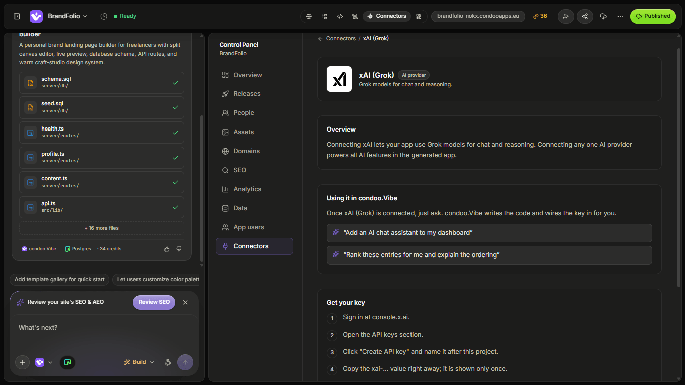685x385 pixels.
Task: Open Assets in Control Panel
Action: (x=254, y=132)
